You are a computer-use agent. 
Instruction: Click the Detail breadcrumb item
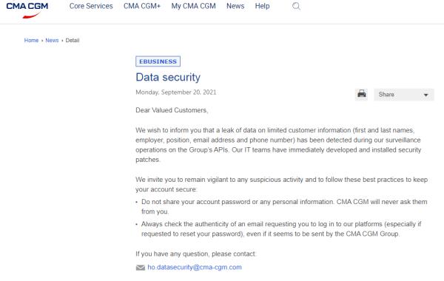click(73, 40)
